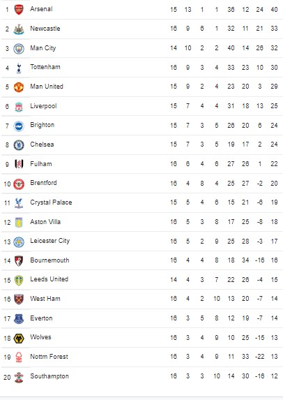Click the Everton club crest
This screenshot has width=283, height=400.
19,319
